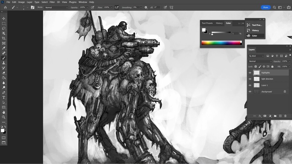Toggle pressure for opacity
The width and height of the screenshot is (292, 164).
tap(93, 8)
